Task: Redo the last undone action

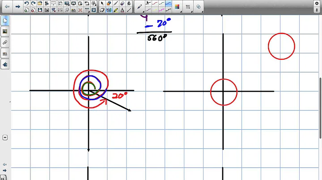Action: [x=33, y=3]
